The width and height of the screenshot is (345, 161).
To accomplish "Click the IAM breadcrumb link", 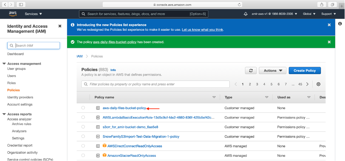I will pyautogui.click(x=79, y=56).
